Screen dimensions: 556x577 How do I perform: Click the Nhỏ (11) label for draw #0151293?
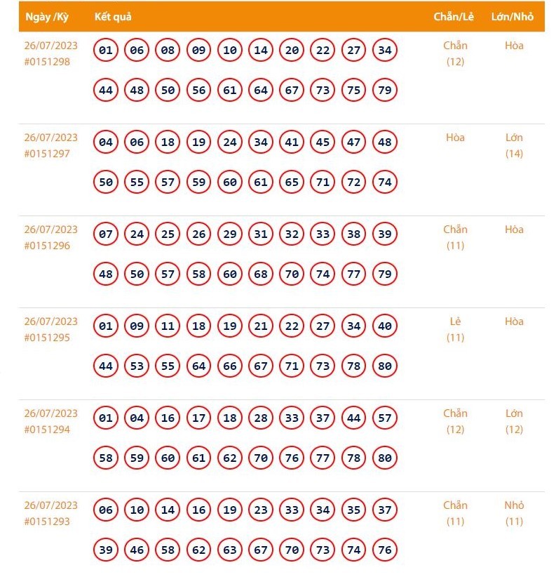pos(514,512)
